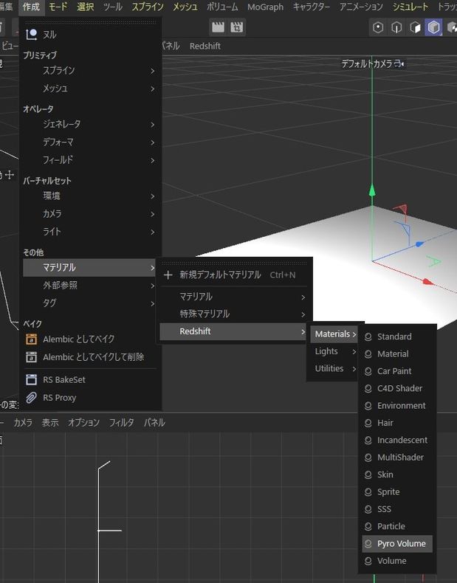This screenshot has width=457, height=583.
Task: Click the MultiShader icon
Action: click(x=368, y=458)
